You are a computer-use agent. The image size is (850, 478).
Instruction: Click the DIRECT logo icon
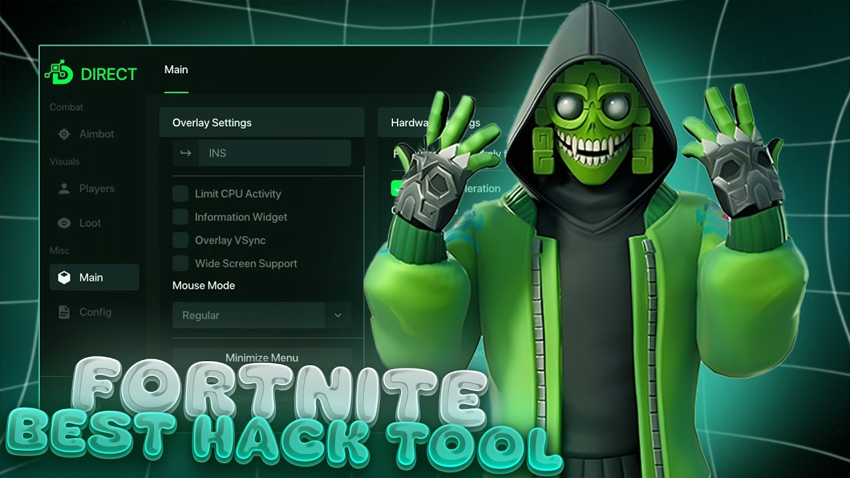click(x=59, y=73)
